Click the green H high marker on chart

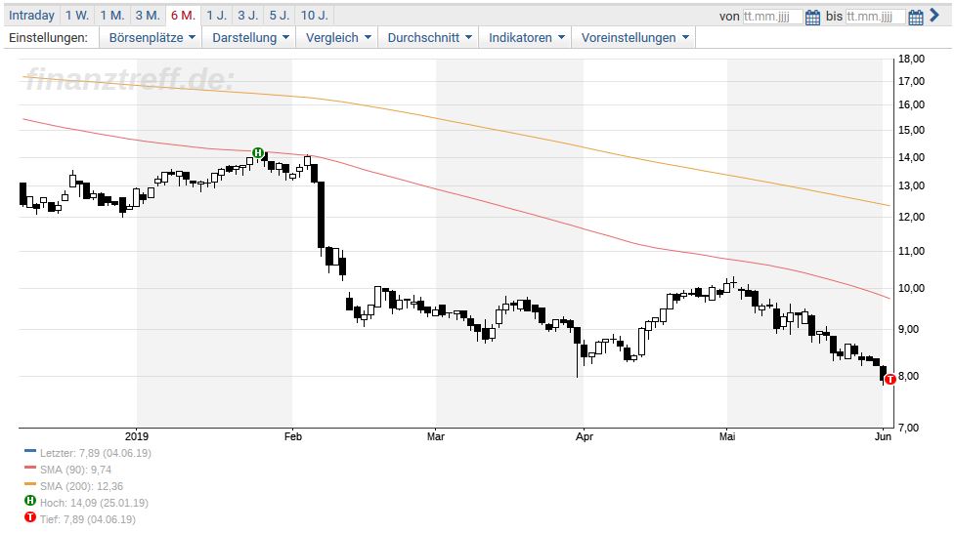point(258,152)
